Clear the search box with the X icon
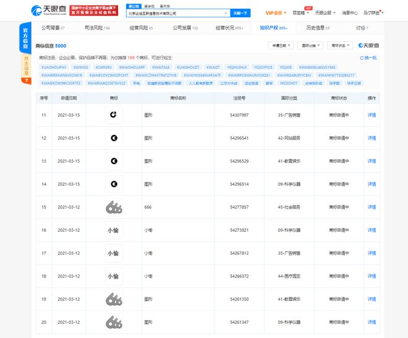 (226, 13)
